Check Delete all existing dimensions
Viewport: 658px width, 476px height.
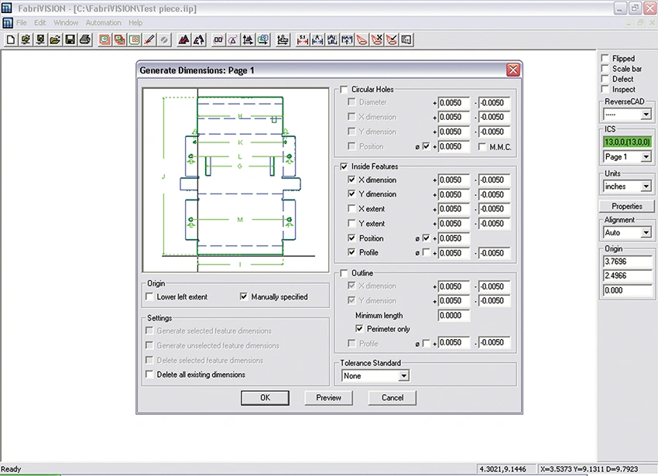click(x=149, y=375)
